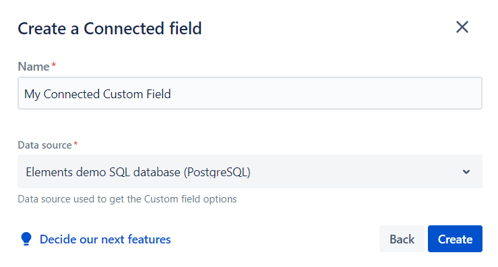Click the Name field label
Screen dimensions: 498x267
(x=34, y=67)
